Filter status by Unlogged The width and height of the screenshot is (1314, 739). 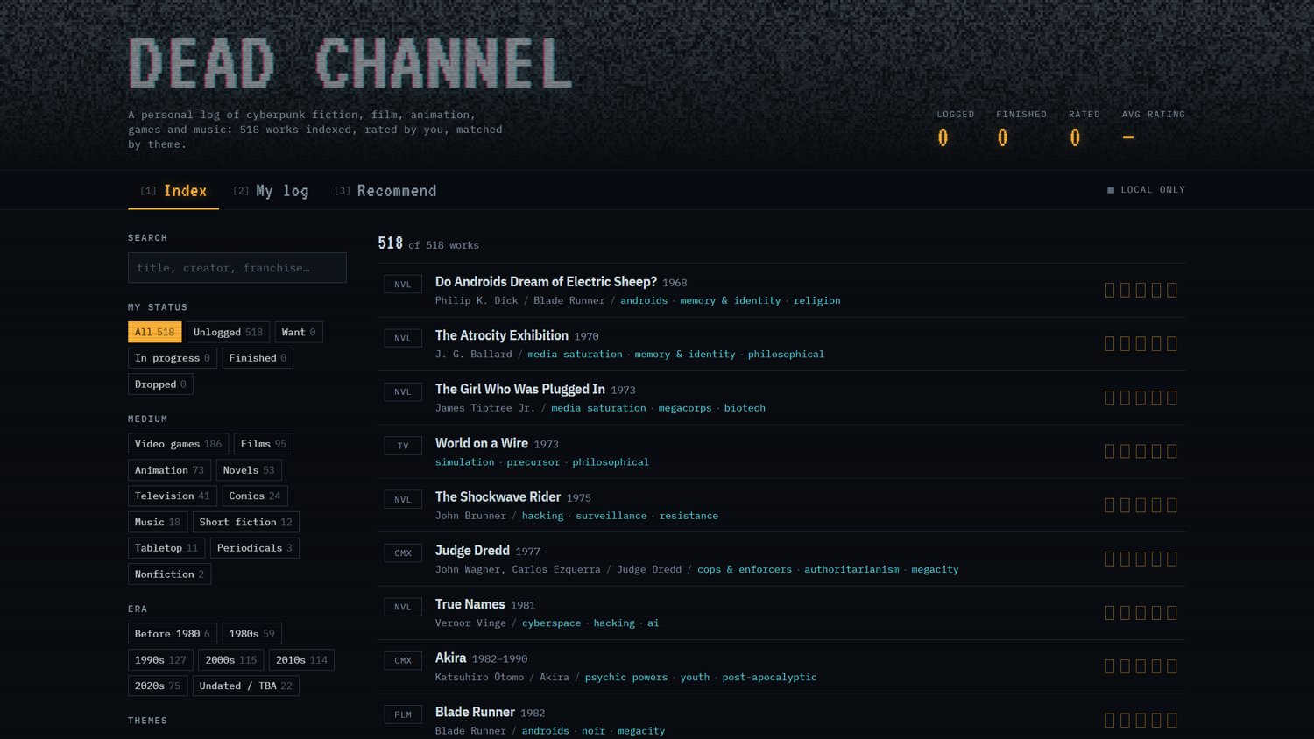pos(228,332)
